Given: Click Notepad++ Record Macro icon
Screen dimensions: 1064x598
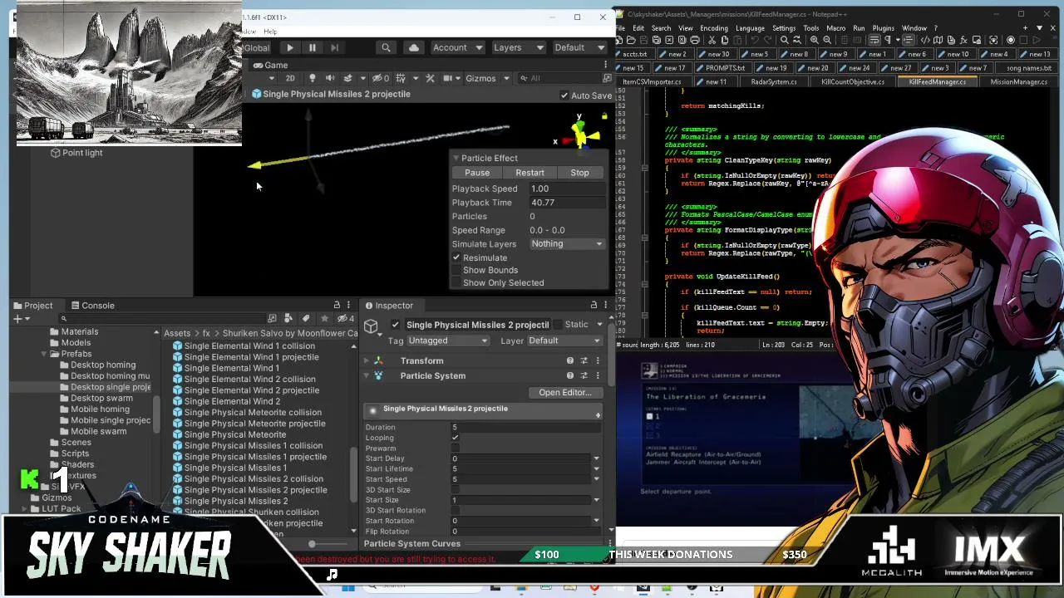Looking at the screenshot, I should point(1011,40).
